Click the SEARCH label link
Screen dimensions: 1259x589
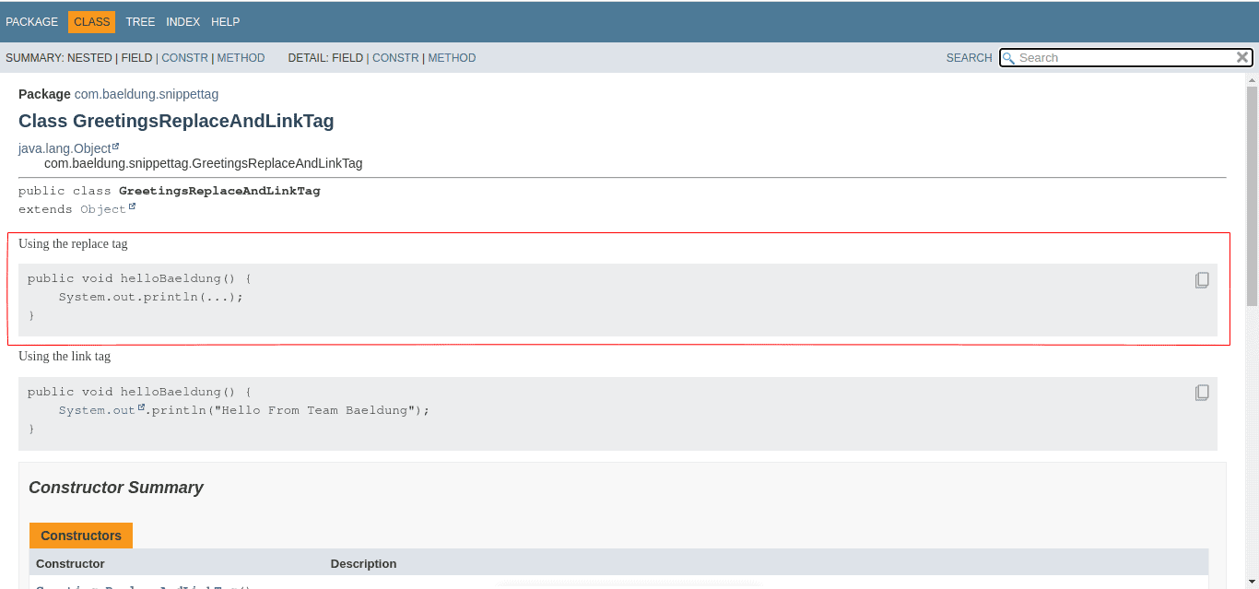[x=969, y=58]
